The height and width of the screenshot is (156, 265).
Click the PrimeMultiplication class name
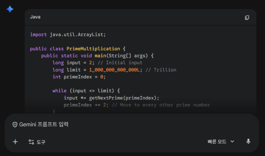[x=93, y=49]
